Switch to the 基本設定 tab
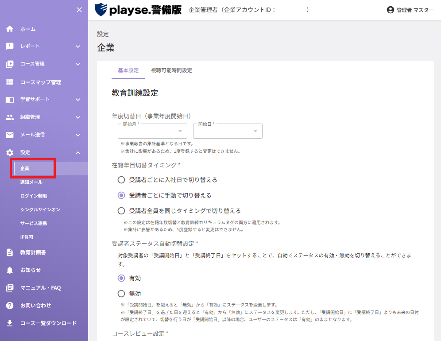Viewport: 441px width, 341px height. [x=128, y=70]
